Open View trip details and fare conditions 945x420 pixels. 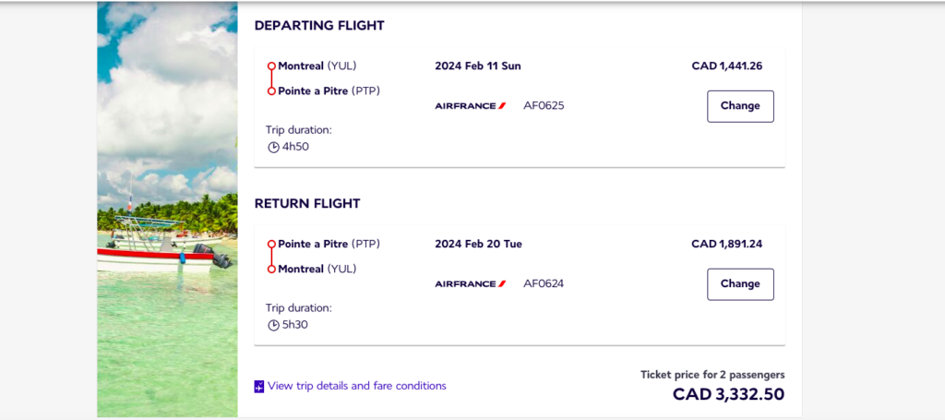click(x=356, y=386)
